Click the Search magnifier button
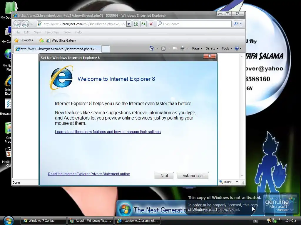 coord(236,24)
